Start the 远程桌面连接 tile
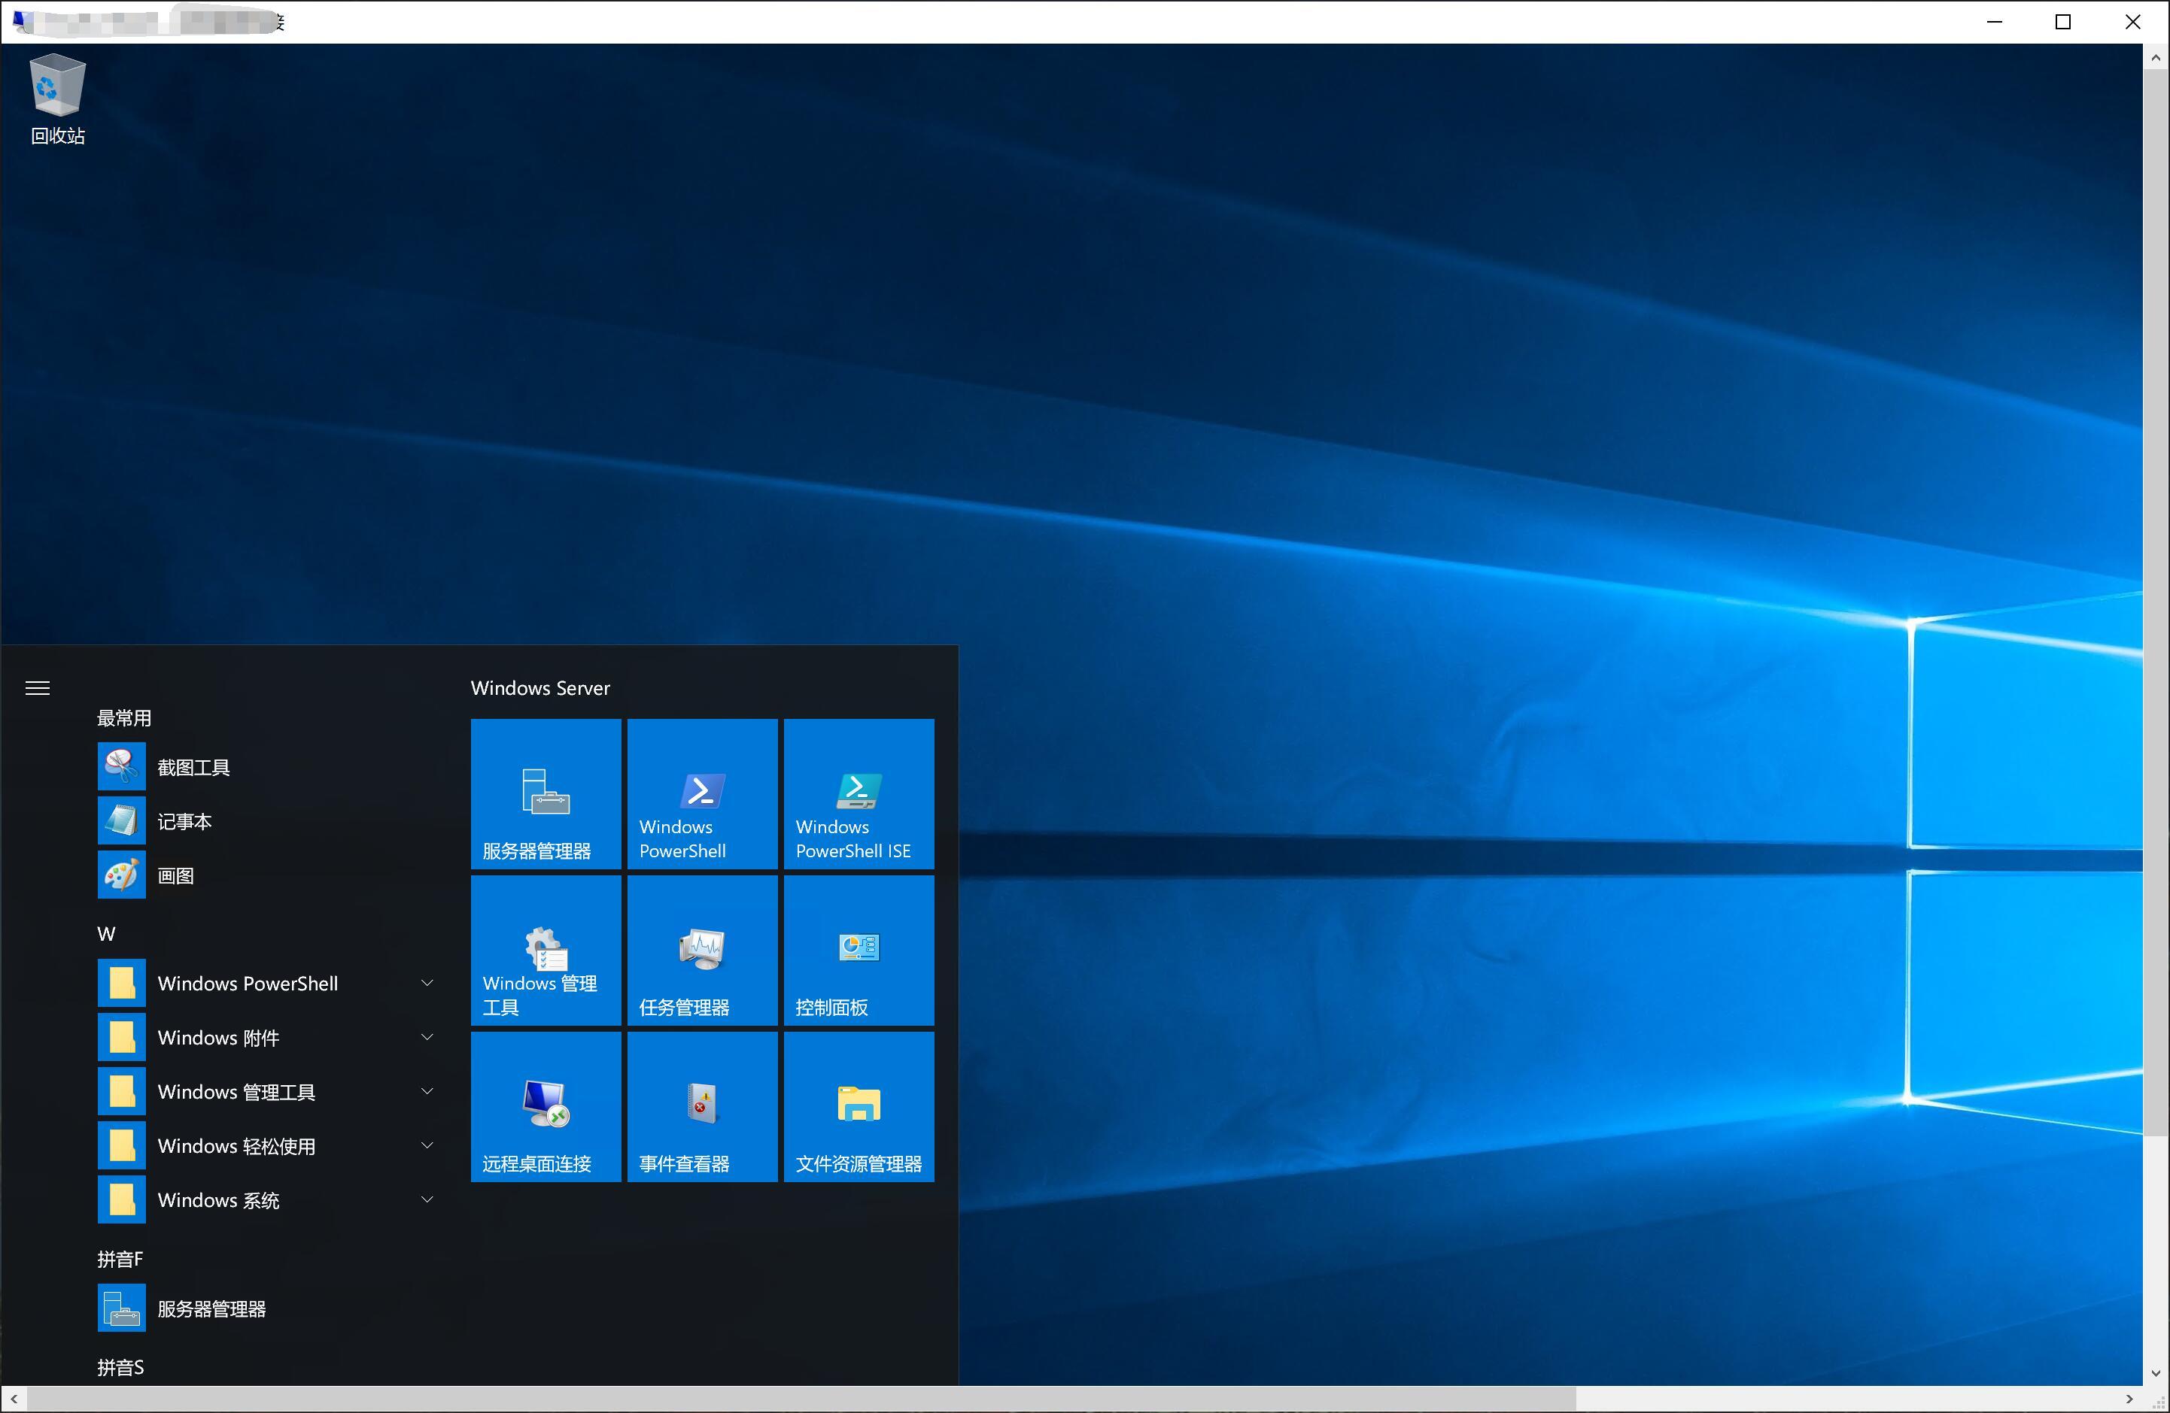 click(546, 1107)
